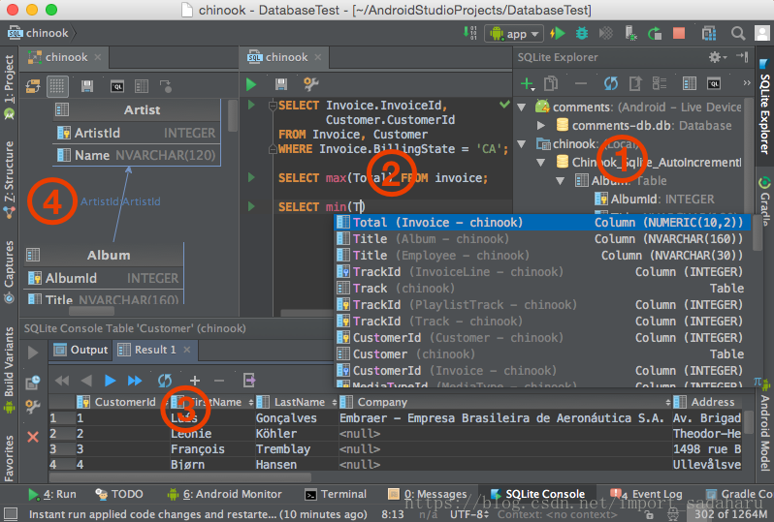
Task: Run the SELECT max(Total) statement from gutter
Action: (251, 177)
